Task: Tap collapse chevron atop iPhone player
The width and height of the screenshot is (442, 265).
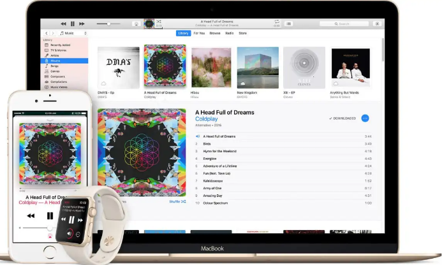Action: point(50,120)
